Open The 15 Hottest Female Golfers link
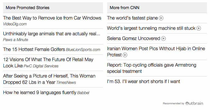This screenshot has height=110, width=210. pyautogui.click(x=34, y=49)
